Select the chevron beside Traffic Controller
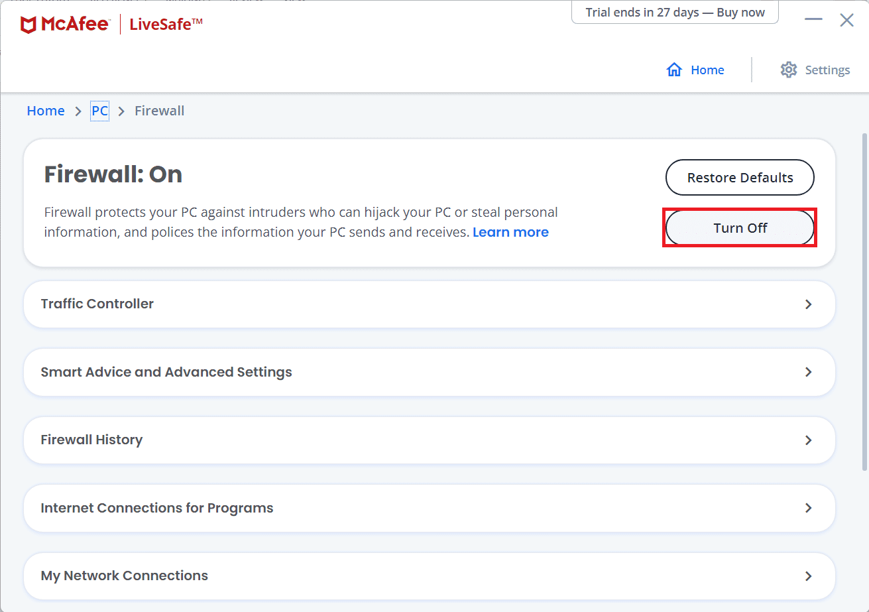869x612 pixels. tap(808, 304)
